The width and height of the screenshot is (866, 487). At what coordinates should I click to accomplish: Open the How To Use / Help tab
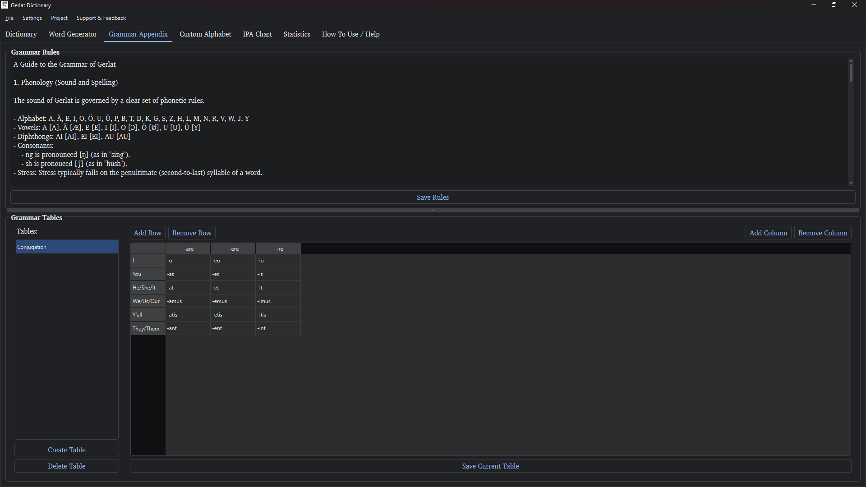[350, 34]
